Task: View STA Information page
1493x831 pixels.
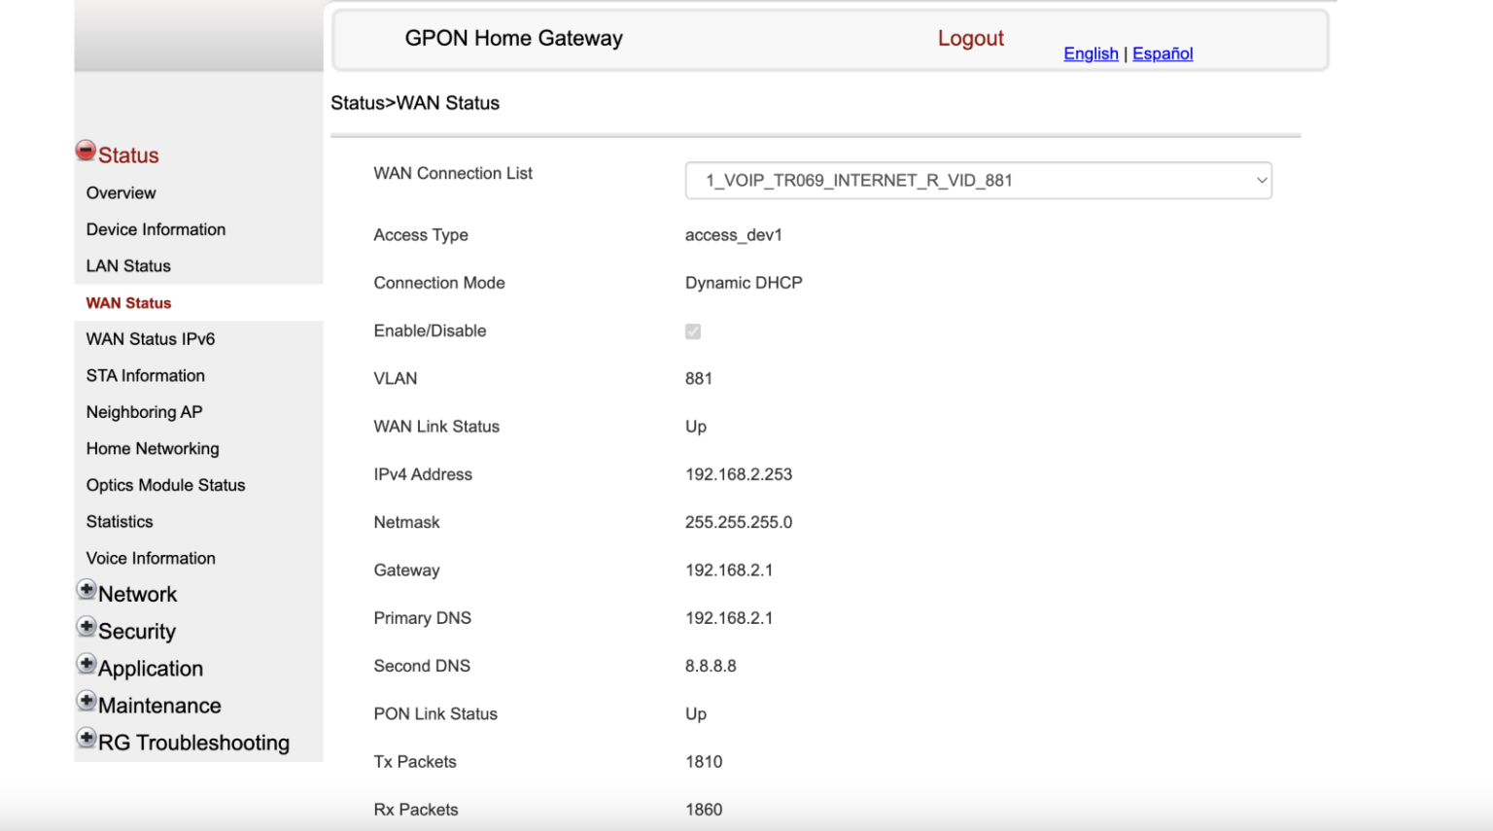Action: click(145, 376)
